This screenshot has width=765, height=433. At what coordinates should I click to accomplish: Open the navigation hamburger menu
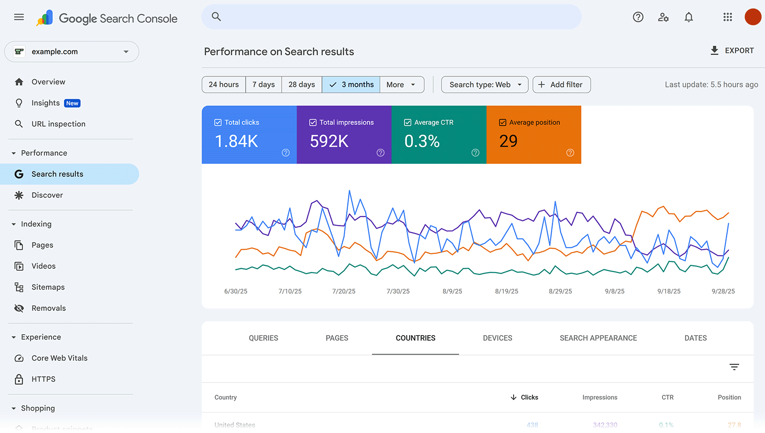pyautogui.click(x=19, y=17)
